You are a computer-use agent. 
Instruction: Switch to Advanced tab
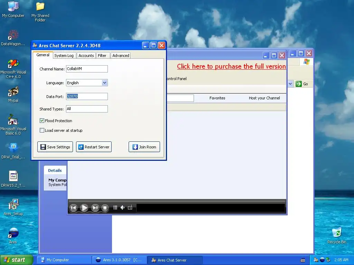click(x=121, y=56)
